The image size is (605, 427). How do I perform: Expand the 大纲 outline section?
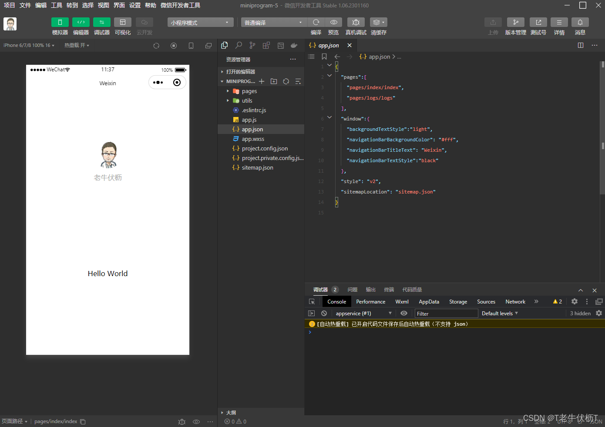[x=261, y=413]
